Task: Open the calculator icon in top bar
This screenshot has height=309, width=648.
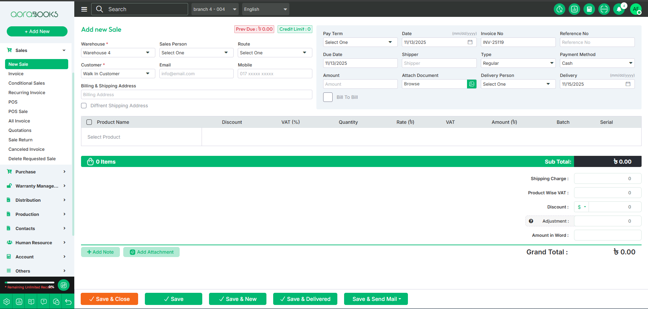Action: 589,9
